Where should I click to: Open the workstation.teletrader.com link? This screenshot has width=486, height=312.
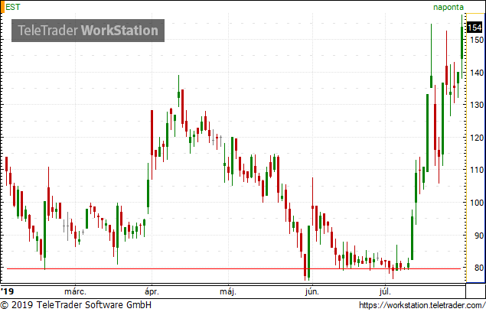coord(422,305)
